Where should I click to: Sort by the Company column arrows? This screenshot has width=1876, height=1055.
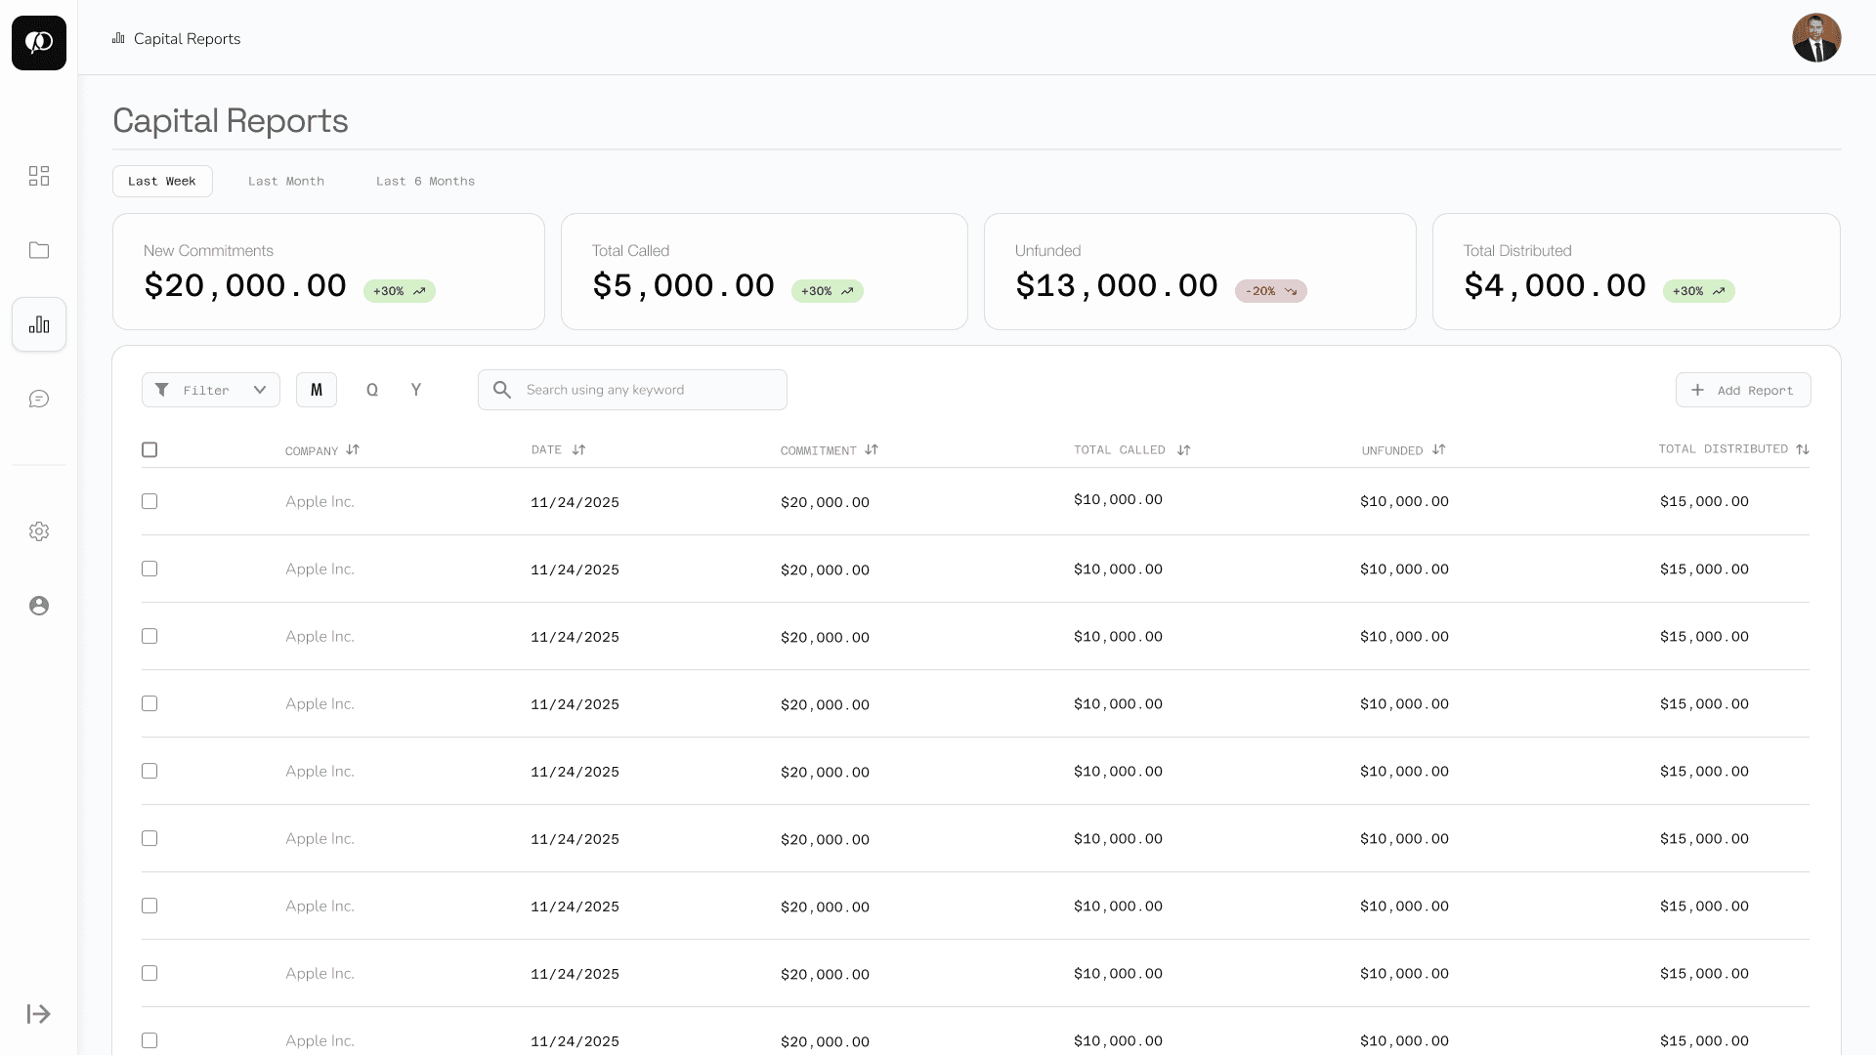pyautogui.click(x=353, y=450)
